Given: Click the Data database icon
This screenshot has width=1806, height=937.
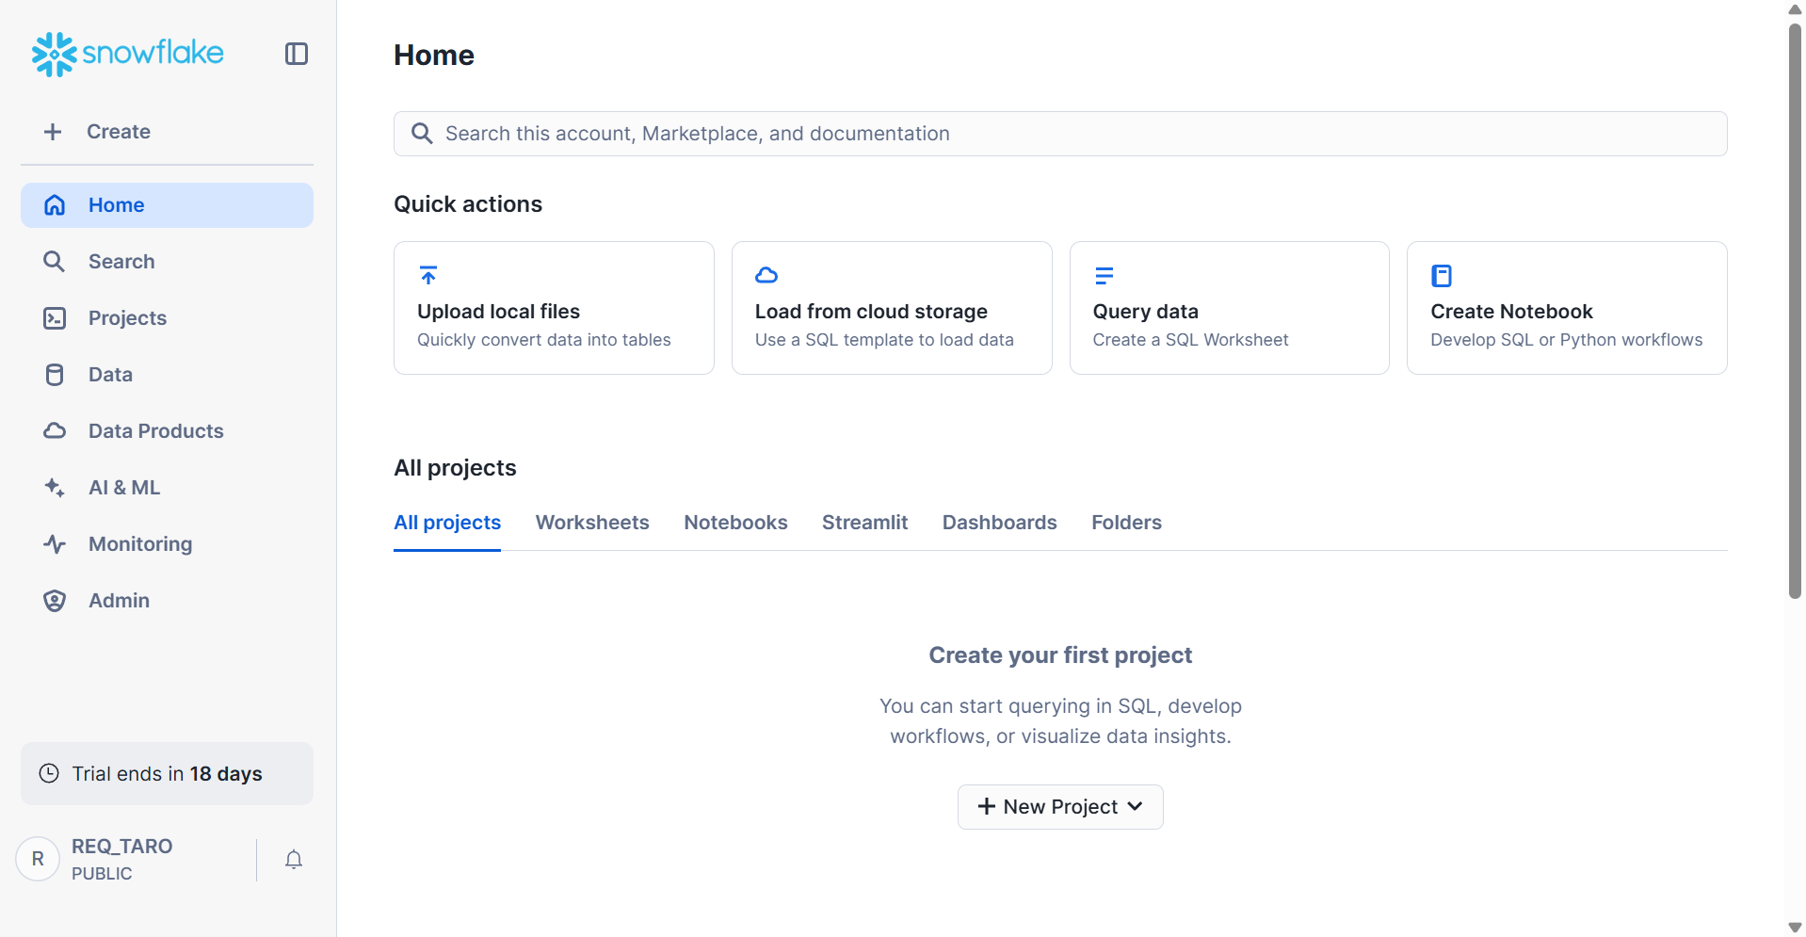Looking at the screenshot, I should (55, 375).
